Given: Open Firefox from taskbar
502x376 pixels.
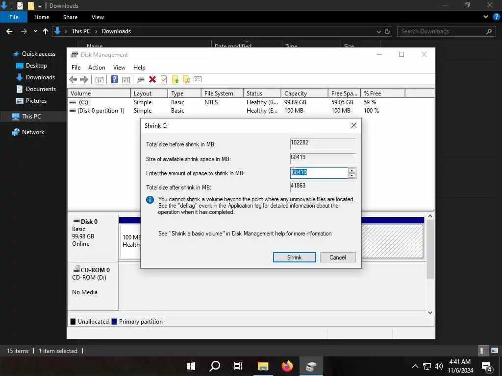Looking at the screenshot, I should click(x=287, y=366).
